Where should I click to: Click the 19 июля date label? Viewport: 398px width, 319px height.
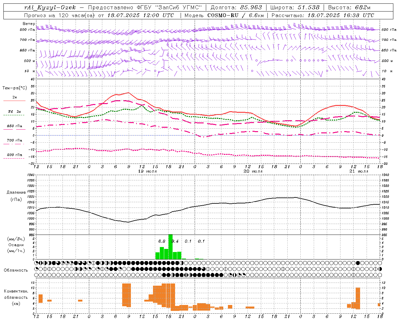tap(147, 171)
